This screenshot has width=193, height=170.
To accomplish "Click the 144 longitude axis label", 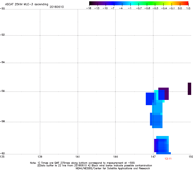I will [115, 157].
